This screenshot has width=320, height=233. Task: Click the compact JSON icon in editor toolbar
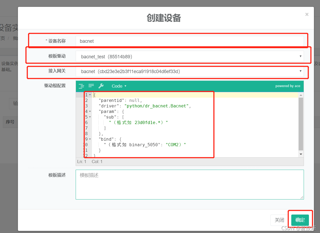point(91,86)
